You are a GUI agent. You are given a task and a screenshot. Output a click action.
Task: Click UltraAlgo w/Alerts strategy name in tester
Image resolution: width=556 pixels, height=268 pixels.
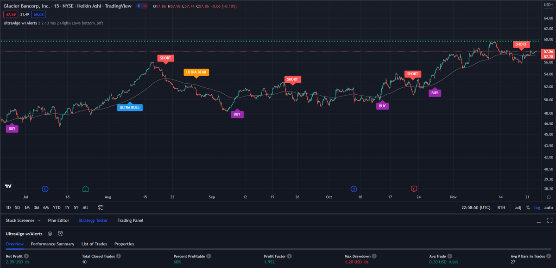point(24,234)
